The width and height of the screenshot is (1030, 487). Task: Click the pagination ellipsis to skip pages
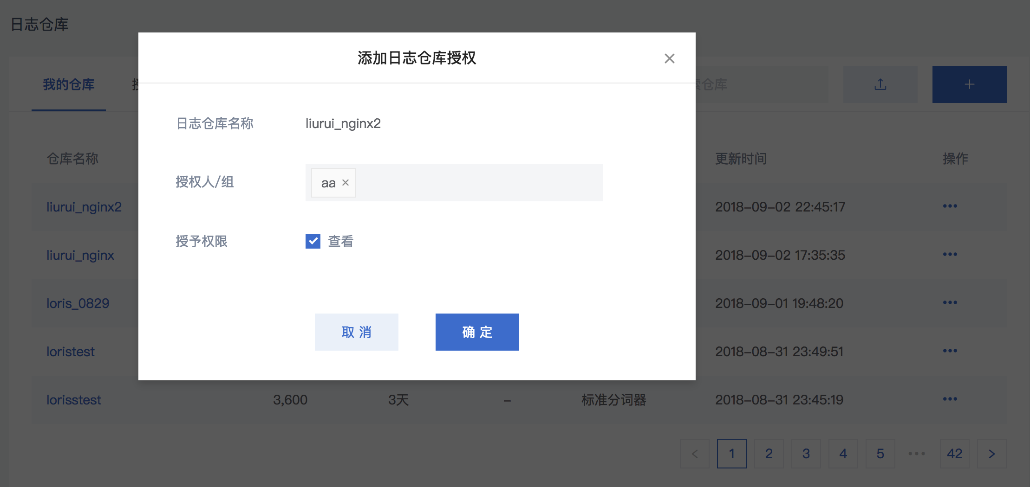coord(917,454)
